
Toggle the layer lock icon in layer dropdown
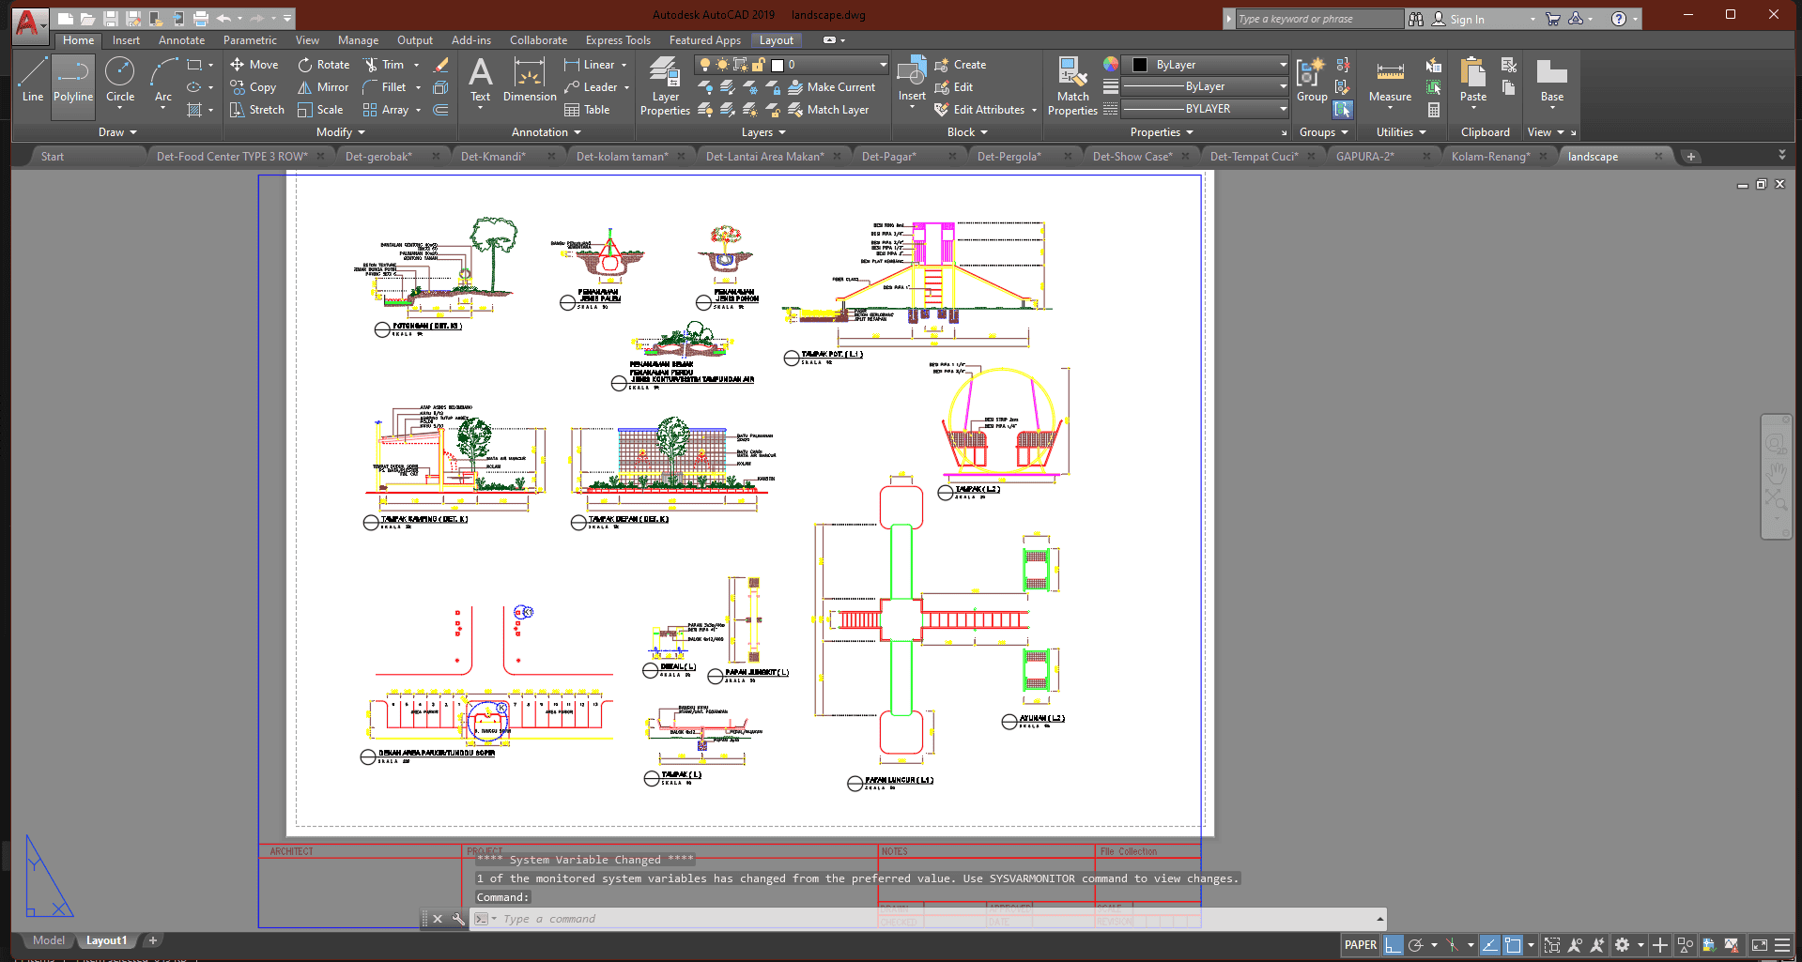759,65
